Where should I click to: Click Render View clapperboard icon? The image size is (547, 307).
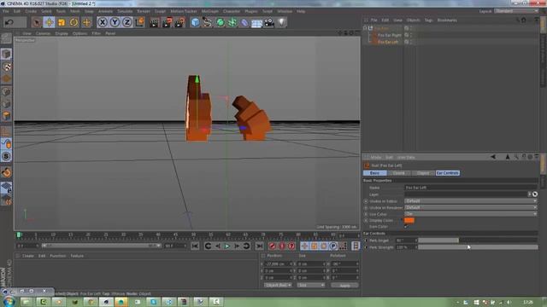point(155,23)
